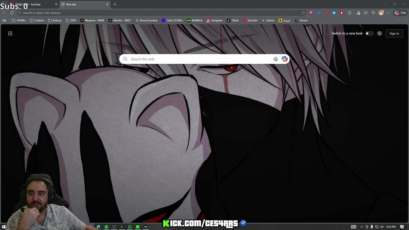Open Spotify in the taskbar
Image resolution: width=409 pixels, height=230 pixels.
[x=106, y=227]
